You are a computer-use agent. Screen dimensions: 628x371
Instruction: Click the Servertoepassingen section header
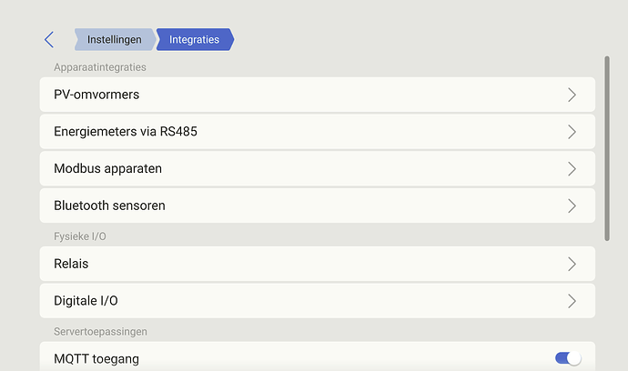point(100,332)
